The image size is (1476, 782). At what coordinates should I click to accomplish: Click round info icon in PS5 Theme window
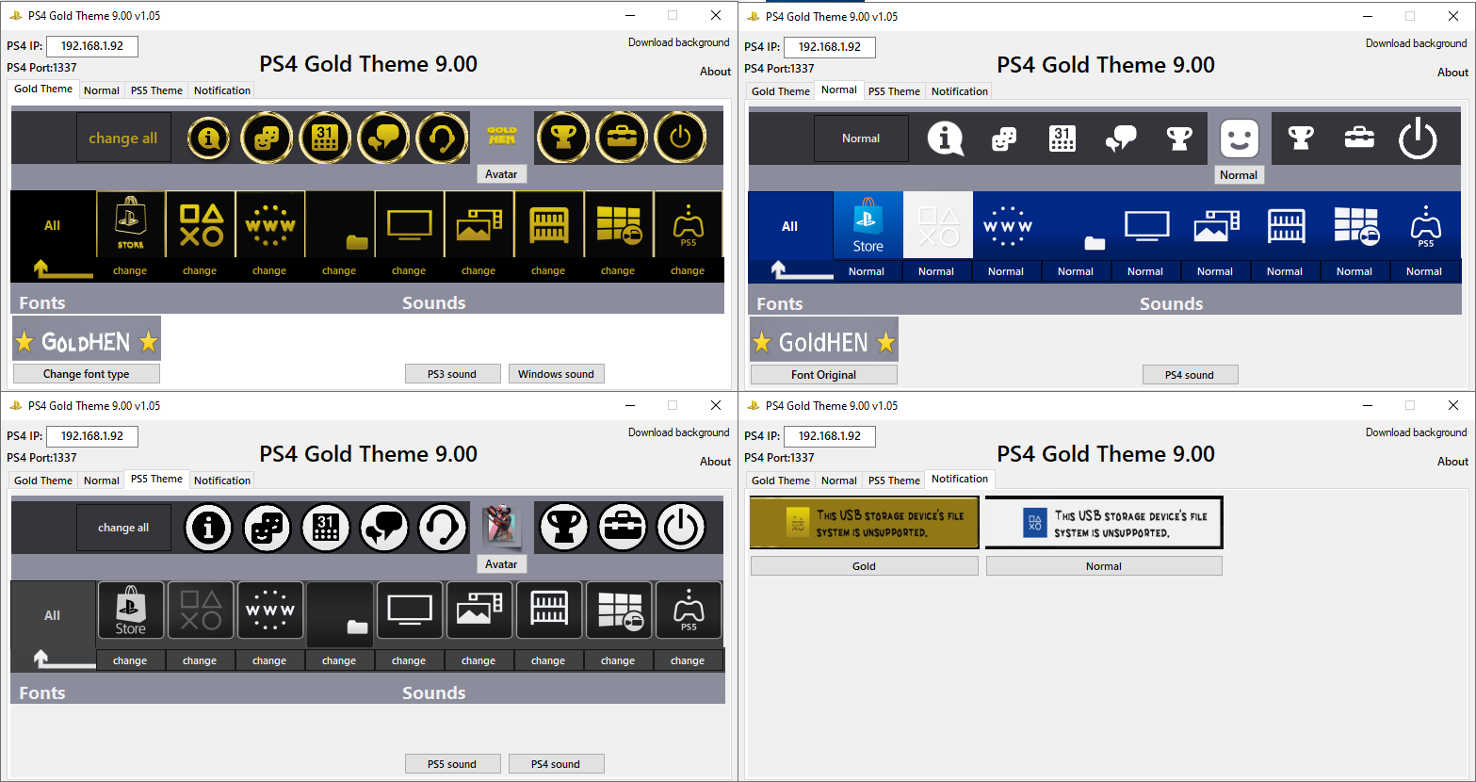pyautogui.click(x=209, y=528)
